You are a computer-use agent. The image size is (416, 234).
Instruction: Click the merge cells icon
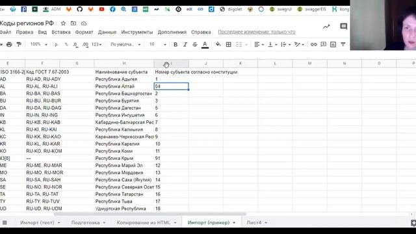[x=239, y=45]
